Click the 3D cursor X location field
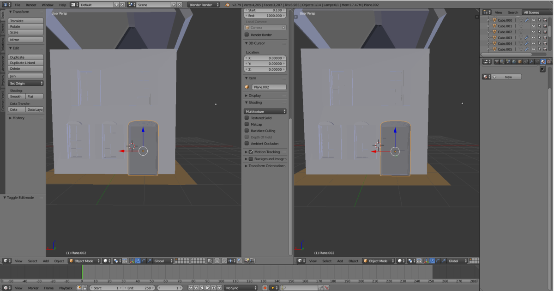This screenshot has height=291, width=554. tap(265, 58)
